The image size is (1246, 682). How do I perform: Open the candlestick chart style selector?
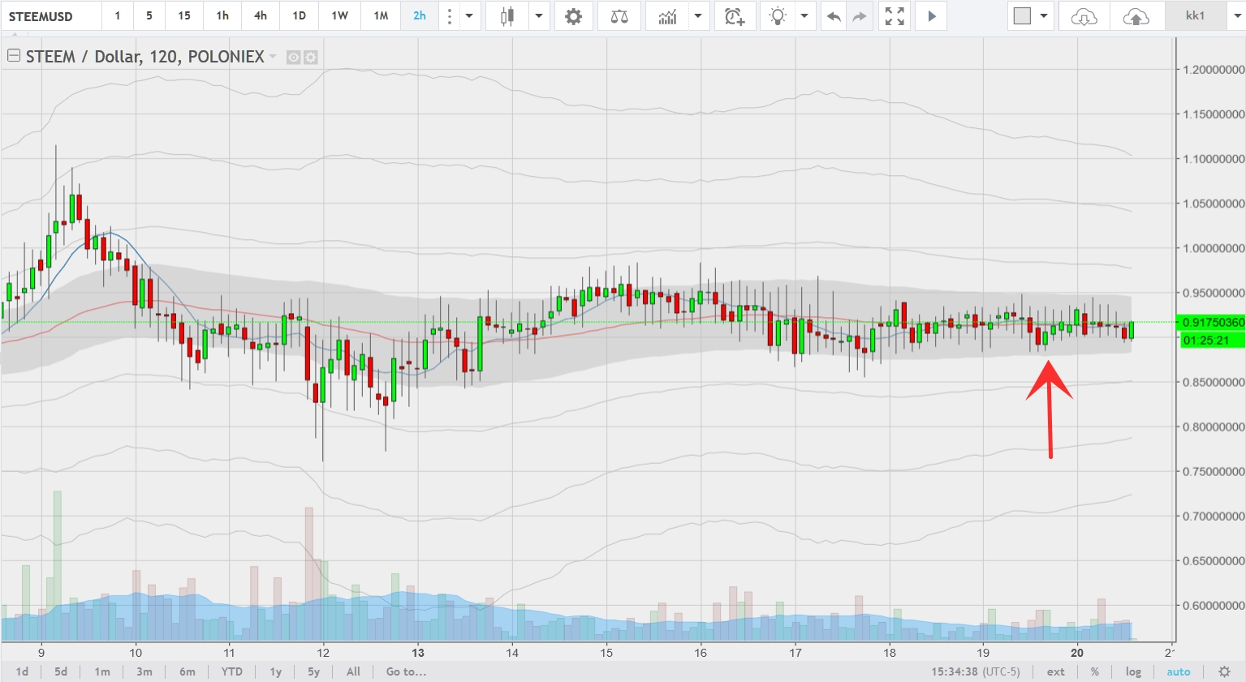click(507, 16)
